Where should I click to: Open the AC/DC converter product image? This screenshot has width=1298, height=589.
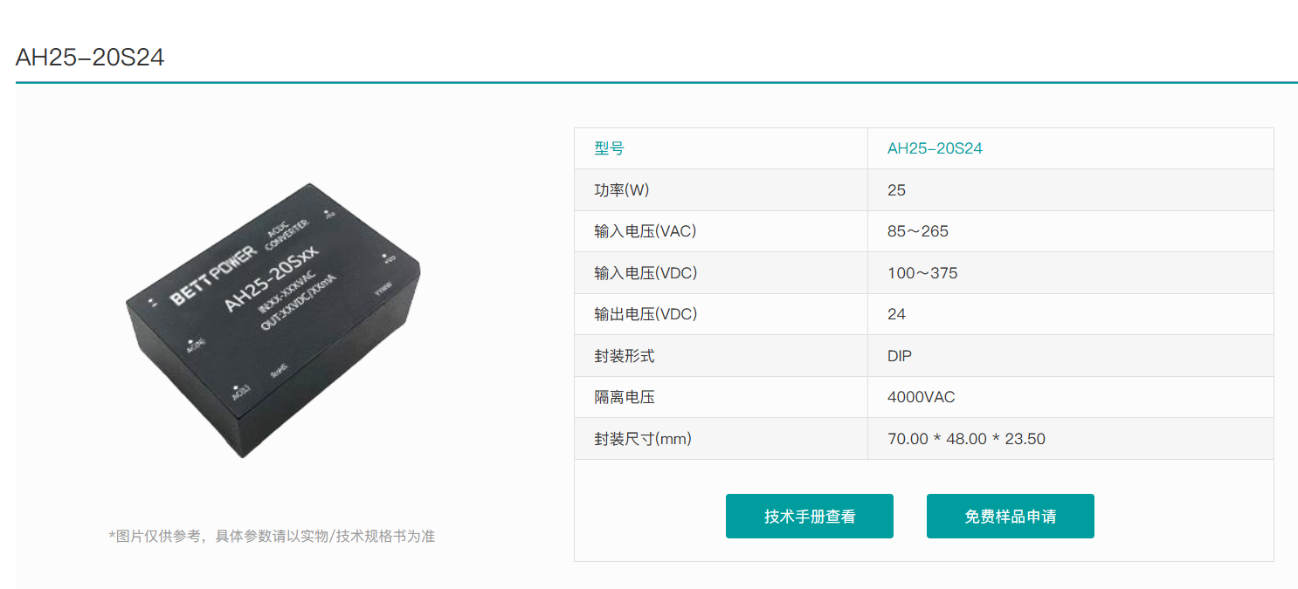click(273, 320)
